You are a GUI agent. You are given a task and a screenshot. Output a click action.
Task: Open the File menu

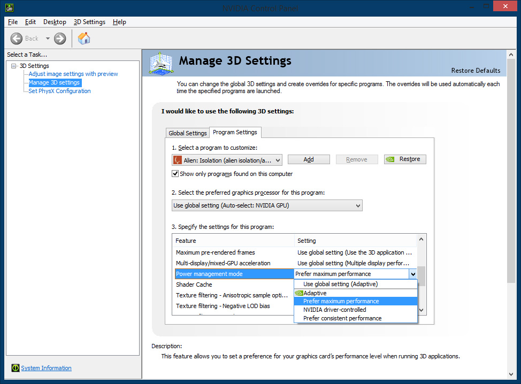(x=13, y=22)
